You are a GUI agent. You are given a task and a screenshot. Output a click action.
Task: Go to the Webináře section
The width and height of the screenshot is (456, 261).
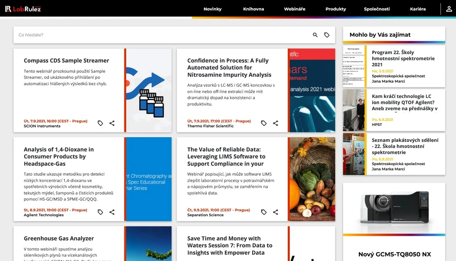coord(295,9)
